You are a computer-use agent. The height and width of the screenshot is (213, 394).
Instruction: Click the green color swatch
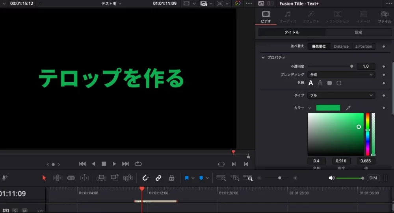tap(328, 108)
